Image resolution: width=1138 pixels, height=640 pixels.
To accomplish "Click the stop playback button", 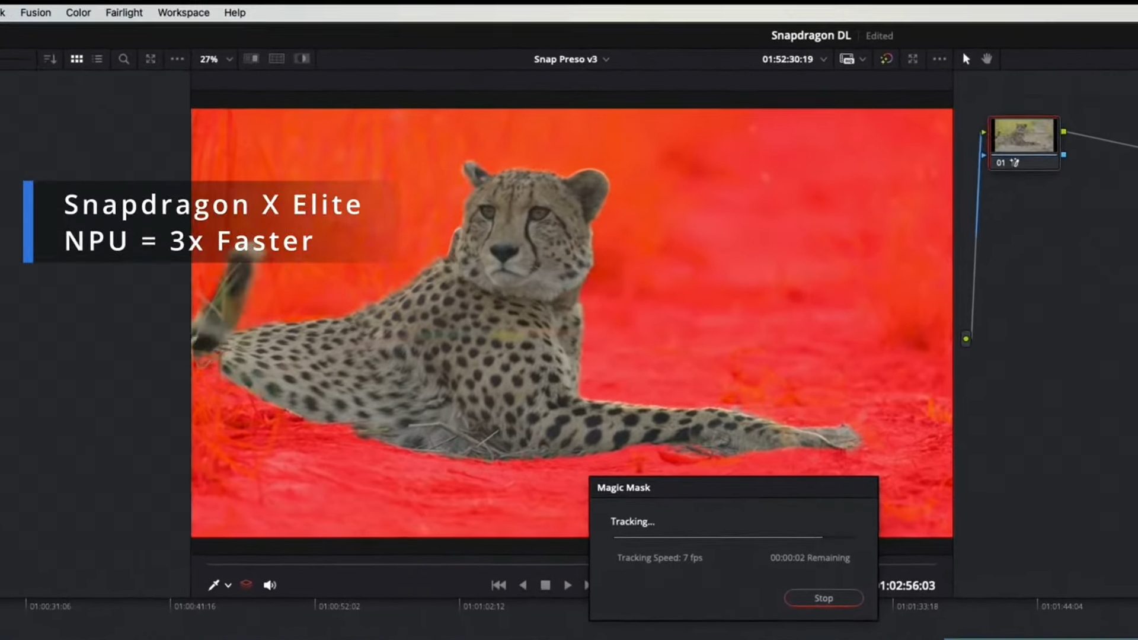I will 545,585.
